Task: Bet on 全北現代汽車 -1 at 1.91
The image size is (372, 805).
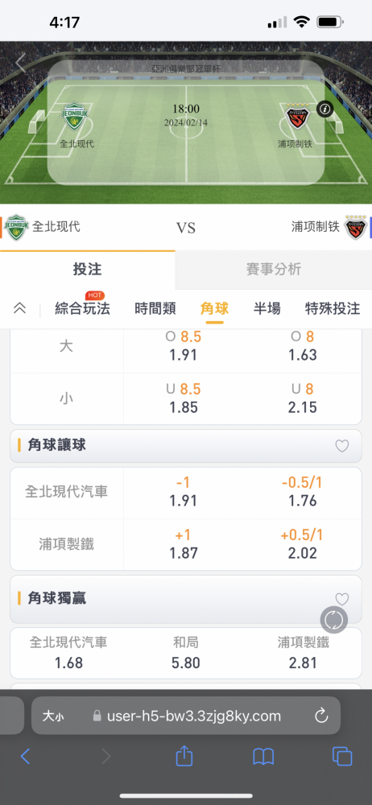Action: [x=184, y=492]
